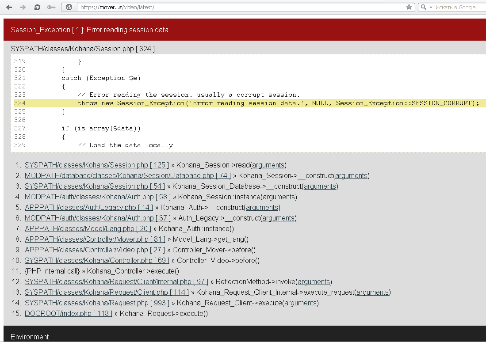The height and width of the screenshot is (342, 486).
Task: Click the globe site info badge
Action: 69,7
